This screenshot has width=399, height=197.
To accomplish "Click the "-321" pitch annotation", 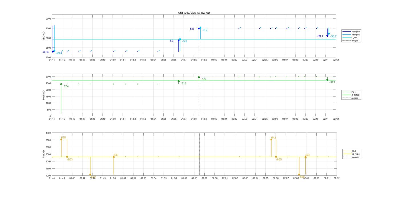I will (x=332, y=82).
